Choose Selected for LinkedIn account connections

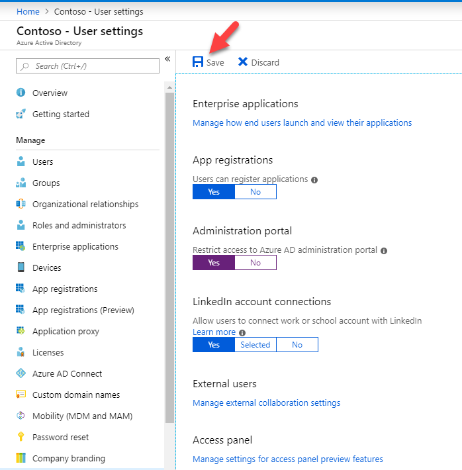click(255, 344)
